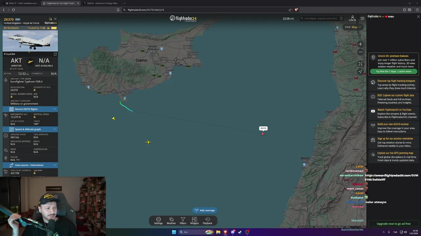Open the Widgets panel

coord(194,221)
